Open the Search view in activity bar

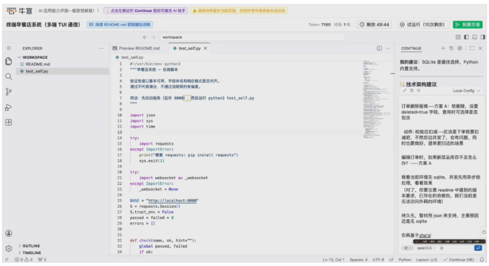9,76
